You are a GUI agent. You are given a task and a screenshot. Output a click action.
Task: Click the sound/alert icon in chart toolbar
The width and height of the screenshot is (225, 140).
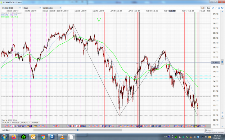pyautogui.click(x=219, y=8)
